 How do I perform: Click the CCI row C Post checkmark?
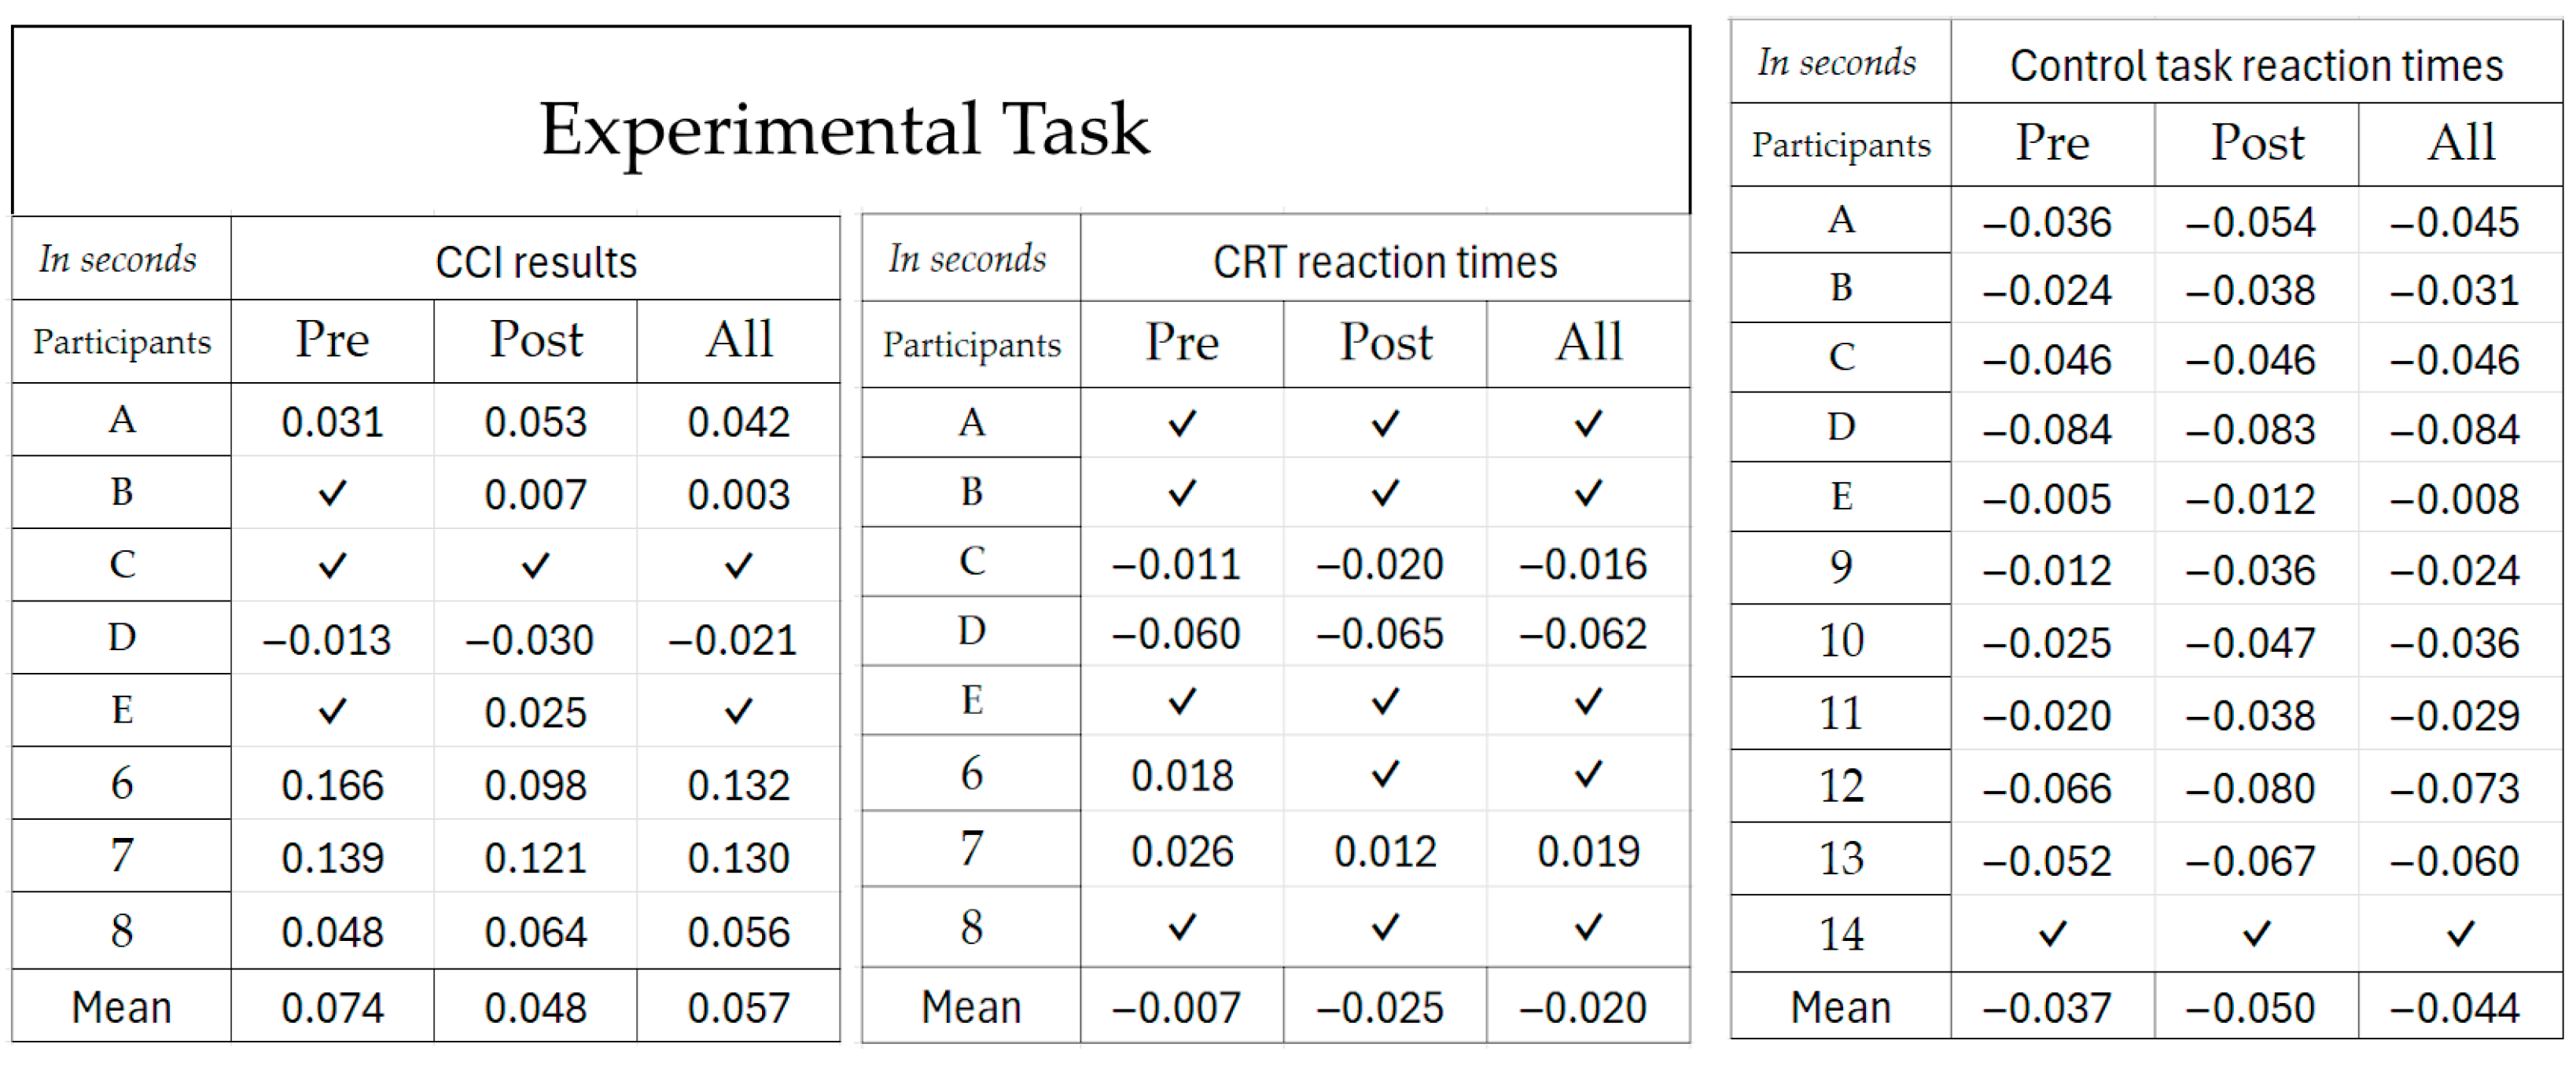coord(535,566)
